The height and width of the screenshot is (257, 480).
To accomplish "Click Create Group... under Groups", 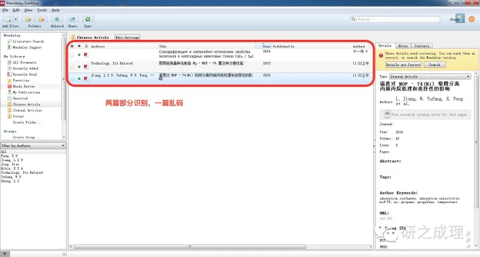I will tap(26, 137).
